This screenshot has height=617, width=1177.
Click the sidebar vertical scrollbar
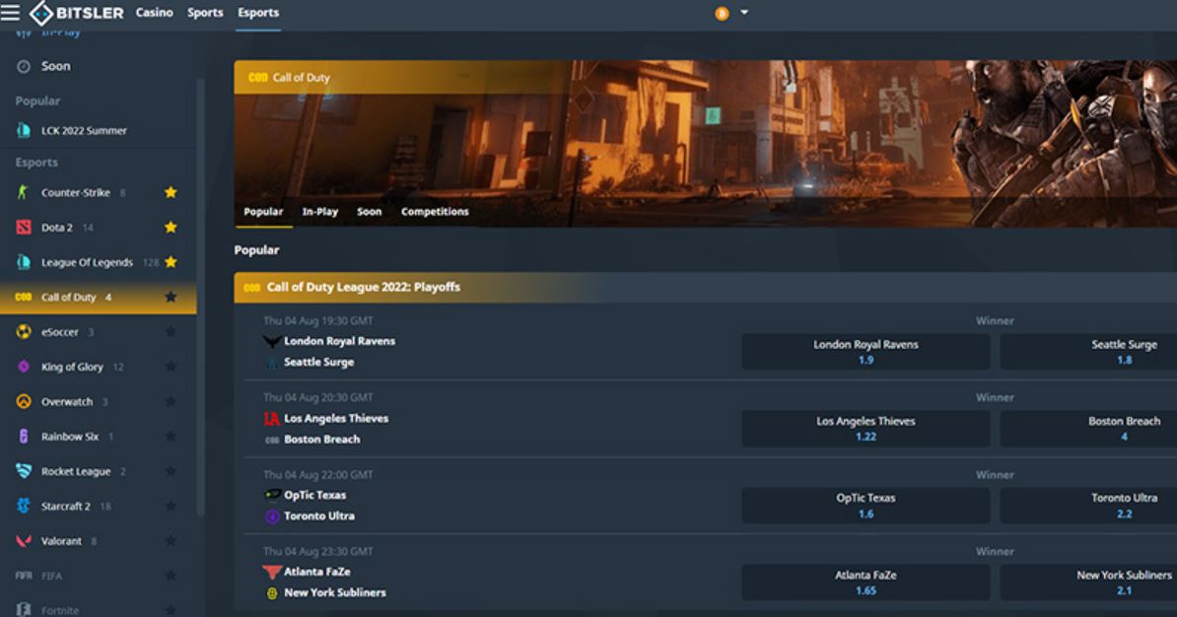tap(200, 297)
